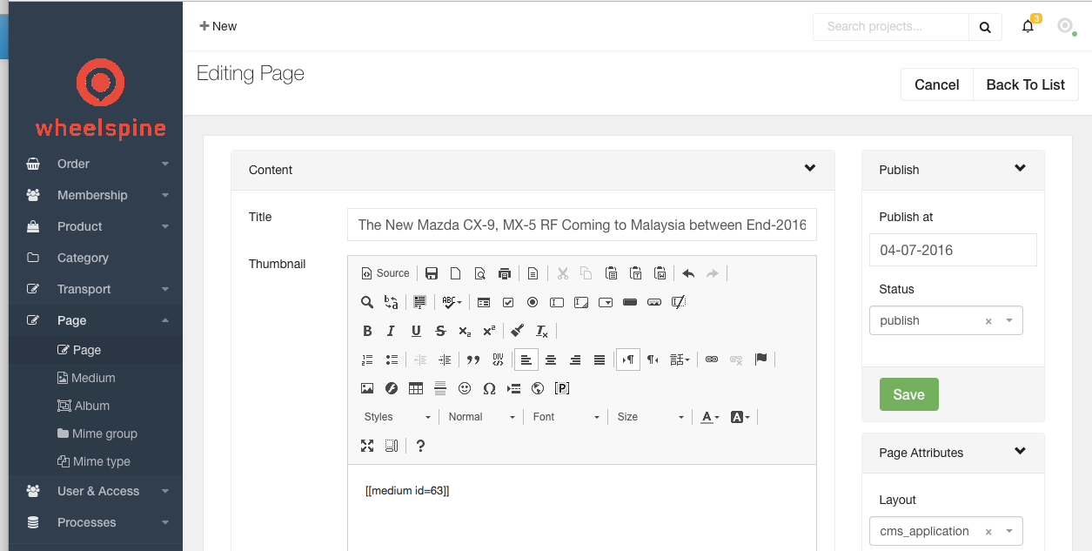Open the special character (Omega) picker
The height and width of the screenshot is (551, 1092).
[489, 388]
